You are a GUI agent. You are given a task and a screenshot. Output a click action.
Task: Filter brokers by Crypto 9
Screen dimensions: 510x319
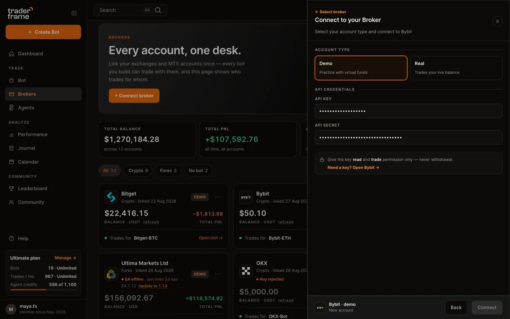click(x=138, y=171)
